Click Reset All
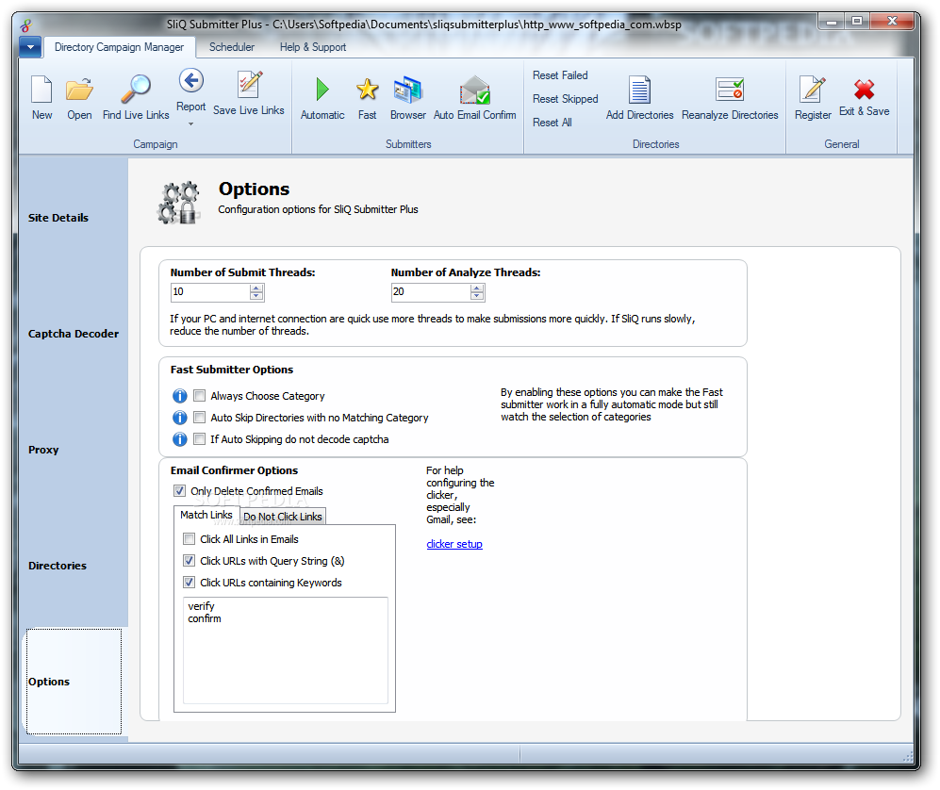The height and width of the screenshot is (790, 940). point(552,123)
